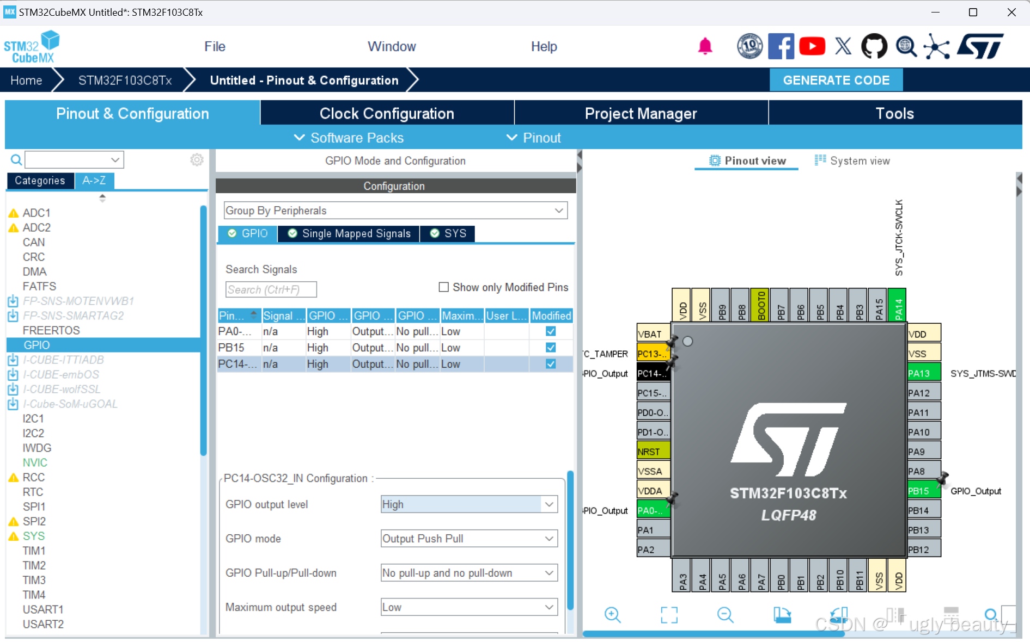Screen dimensions: 1030x642
Task: Expand the Pinout menu
Action: [534, 138]
